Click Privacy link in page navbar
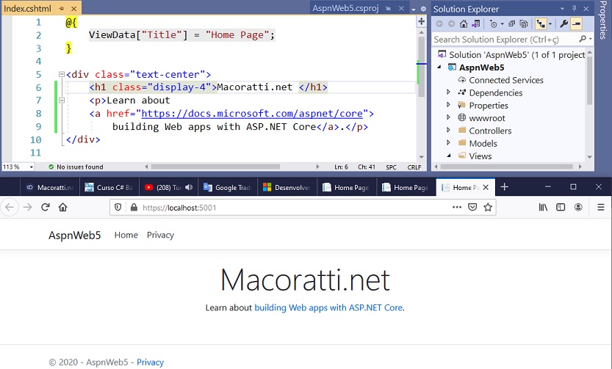The height and width of the screenshot is (369, 612). click(x=160, y=235)
